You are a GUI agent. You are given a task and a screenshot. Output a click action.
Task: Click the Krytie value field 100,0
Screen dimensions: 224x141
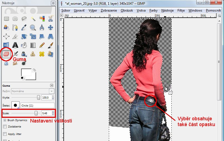pyautogui.click(x=47, y=98)
